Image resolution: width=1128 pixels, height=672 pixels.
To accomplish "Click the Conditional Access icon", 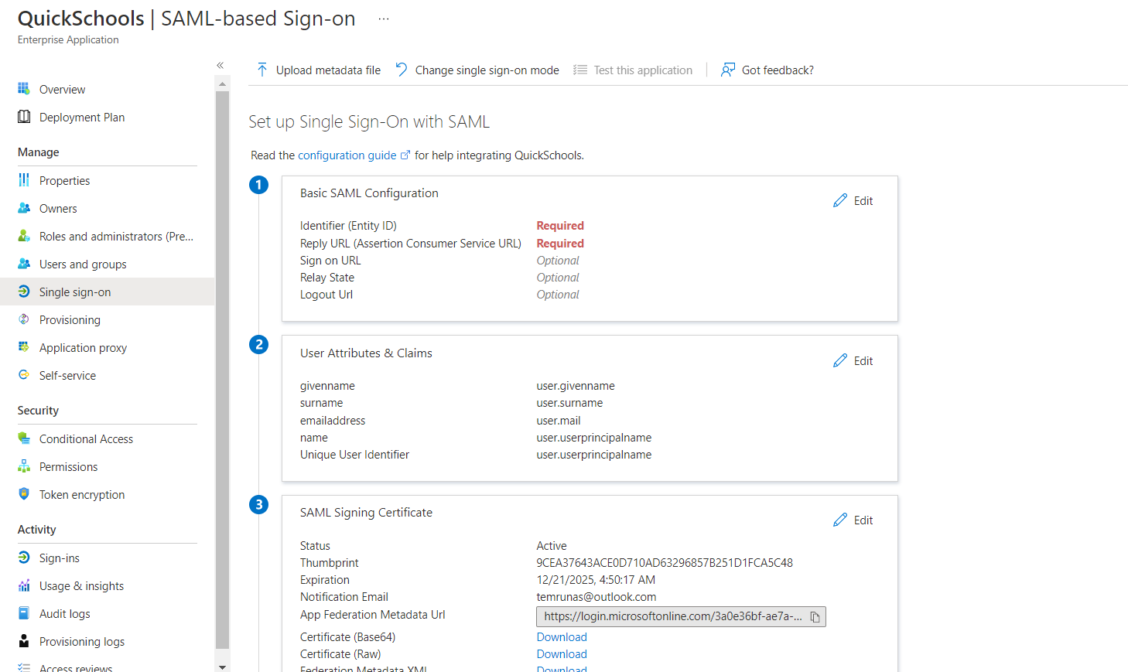I will pos(24,438).
